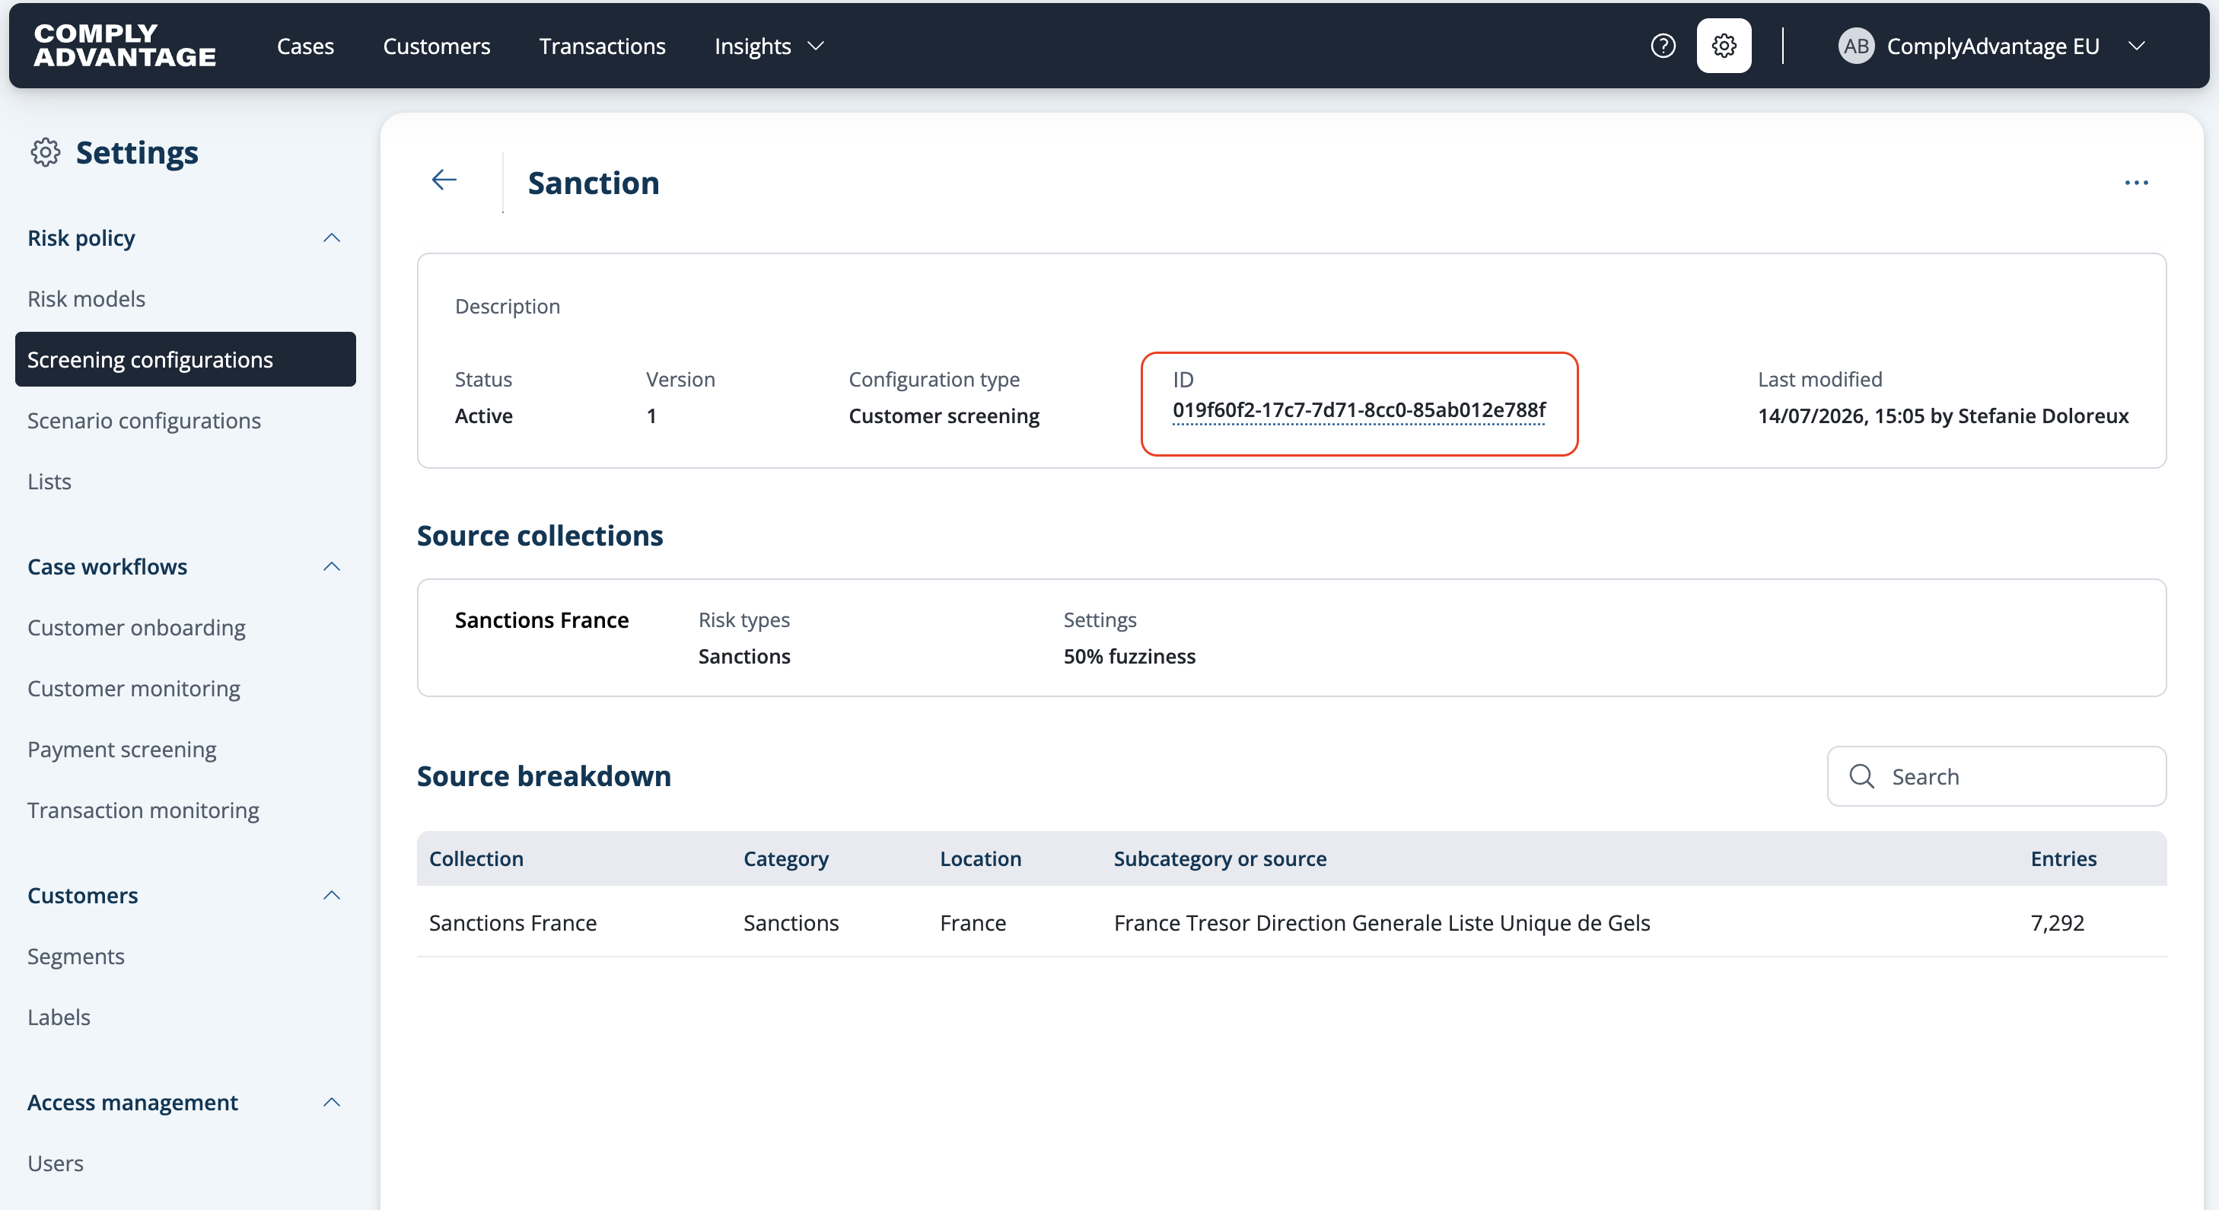The height and width of the screenshot is (1210, 2219).
Task: Open Payment screening workflow
Action: pos(122,750)
